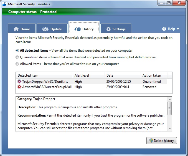Click the Quarantined action cell

pyautogui.click(x=152, y=82)
